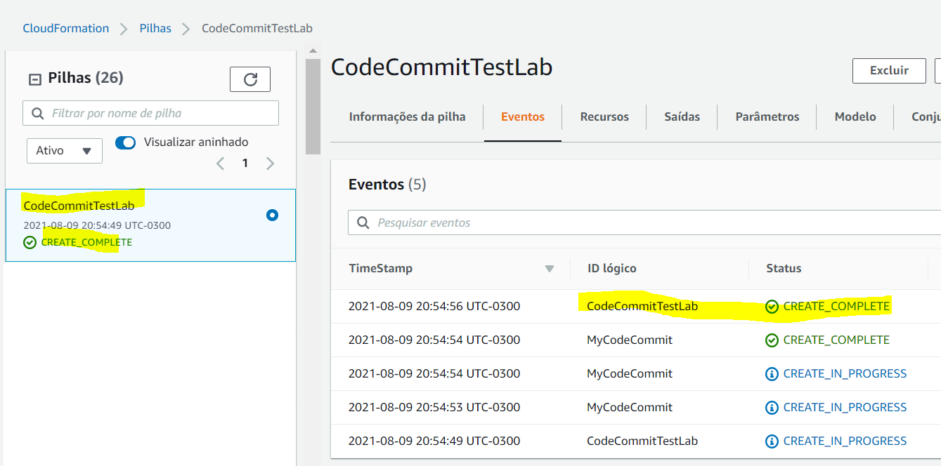This screenshot has width=941, height=466.
Task: Open the Modelo tab
Action: (855, 116)
